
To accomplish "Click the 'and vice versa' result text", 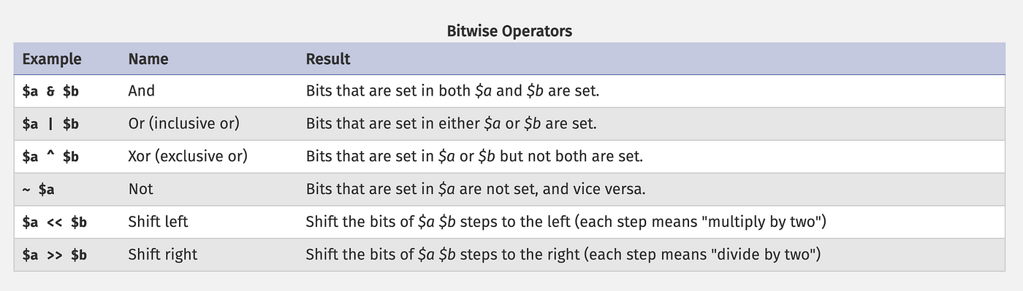I will click(594, 190).
